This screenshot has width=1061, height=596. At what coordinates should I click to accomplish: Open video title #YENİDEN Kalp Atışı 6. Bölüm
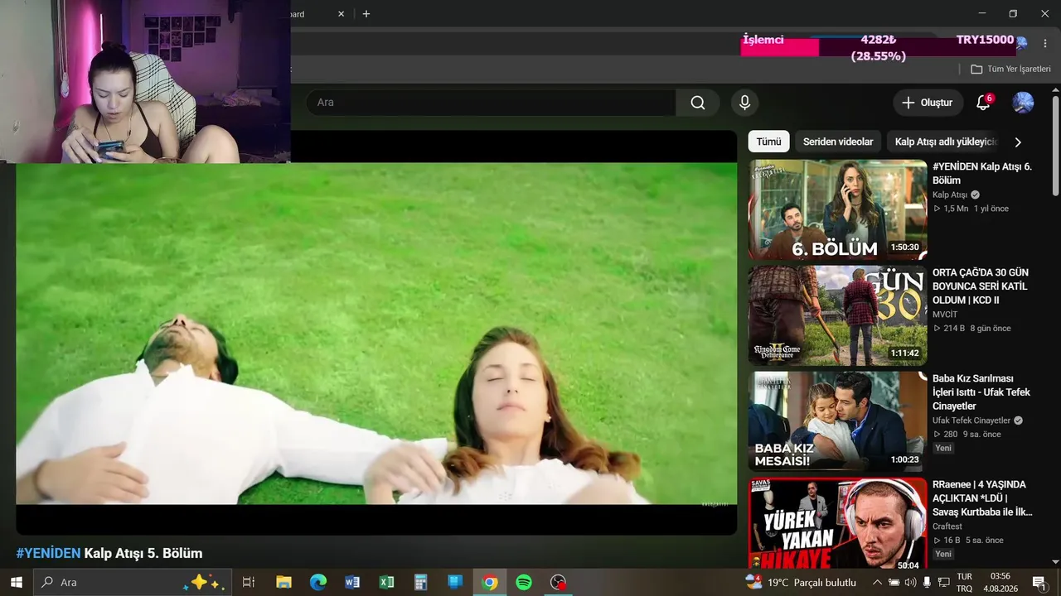click(x=982, y=173)
